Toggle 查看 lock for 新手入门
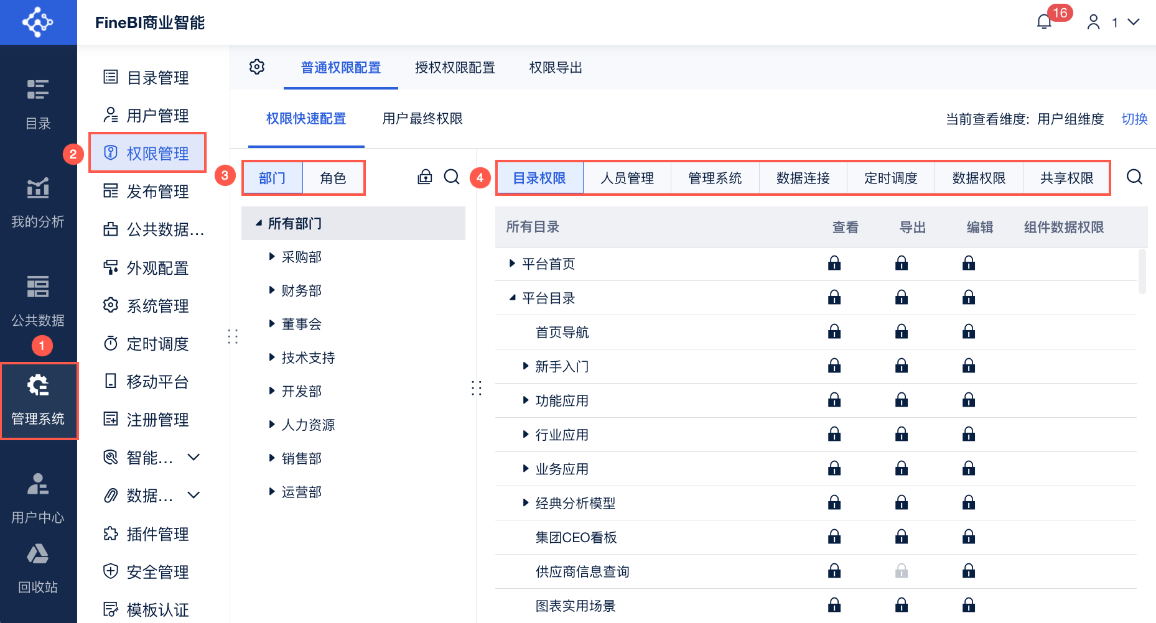The image size is (1156, 623). (834, 366)
